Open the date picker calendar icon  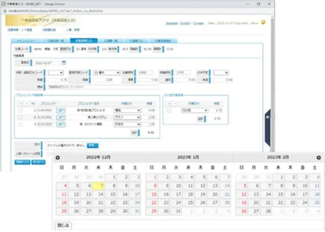pos(64,63)
